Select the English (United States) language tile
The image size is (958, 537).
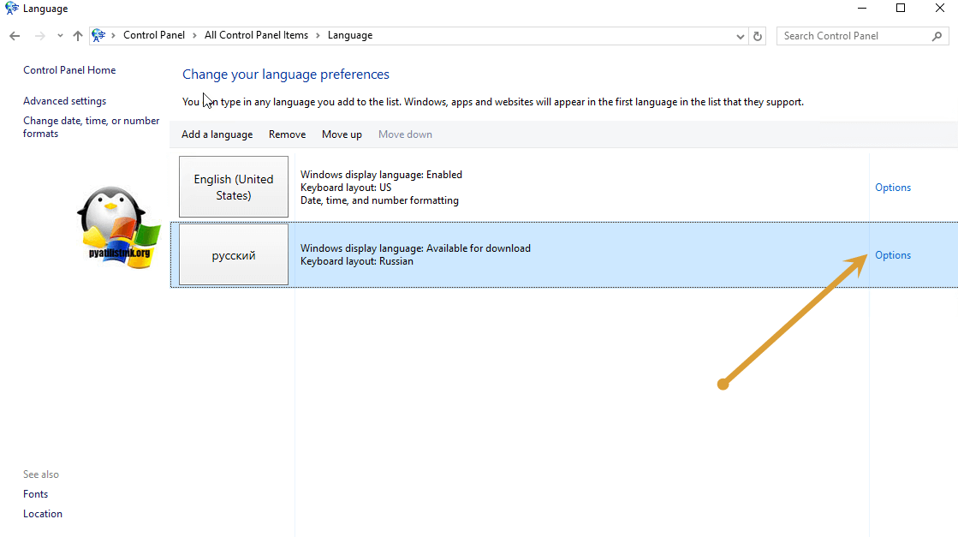tap(234, 187)
